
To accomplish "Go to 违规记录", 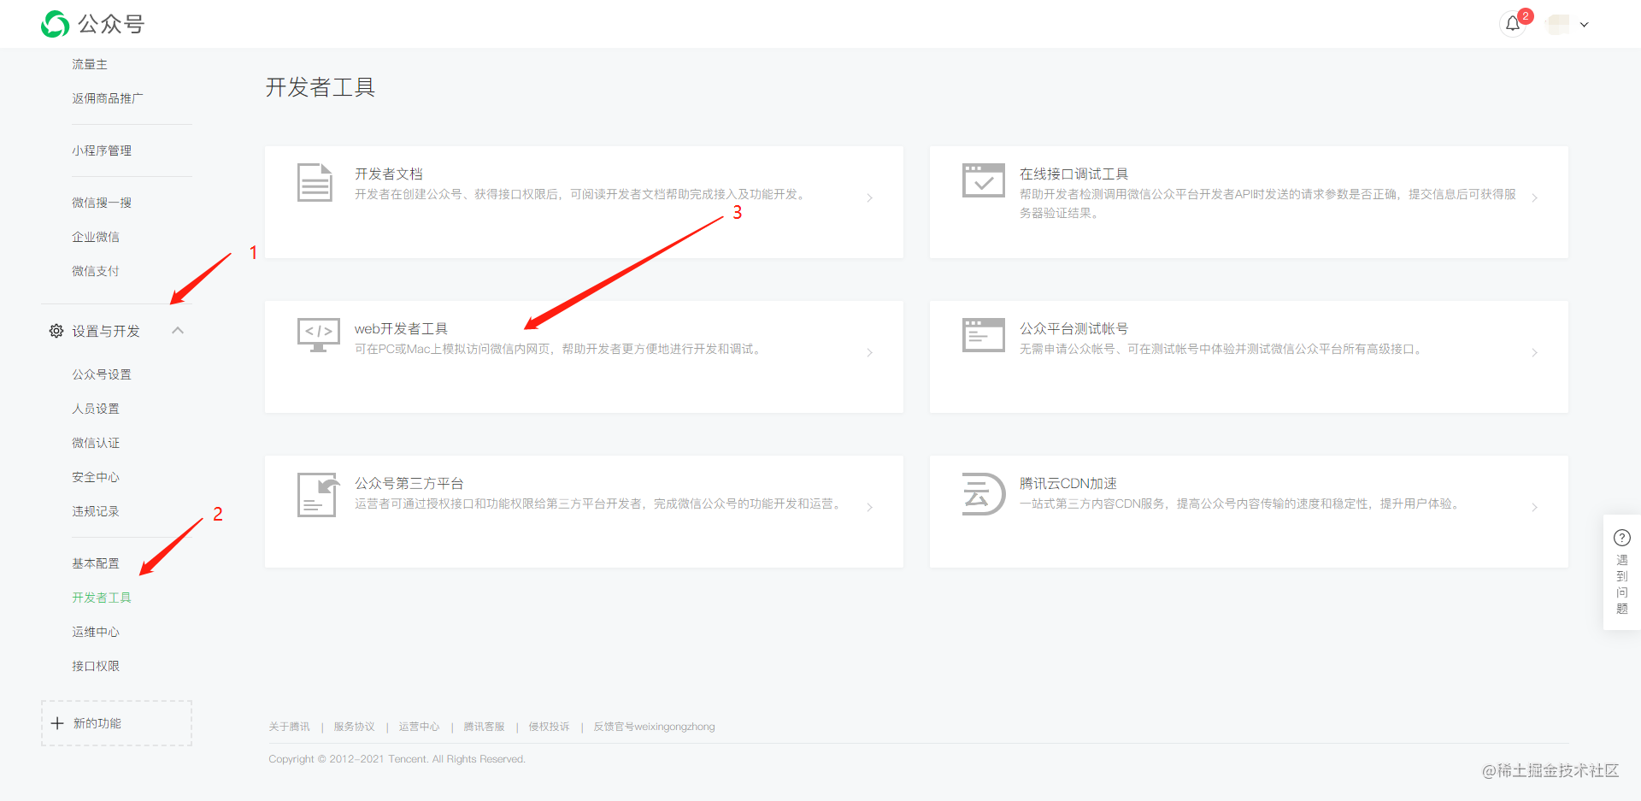I will point(96,511).
